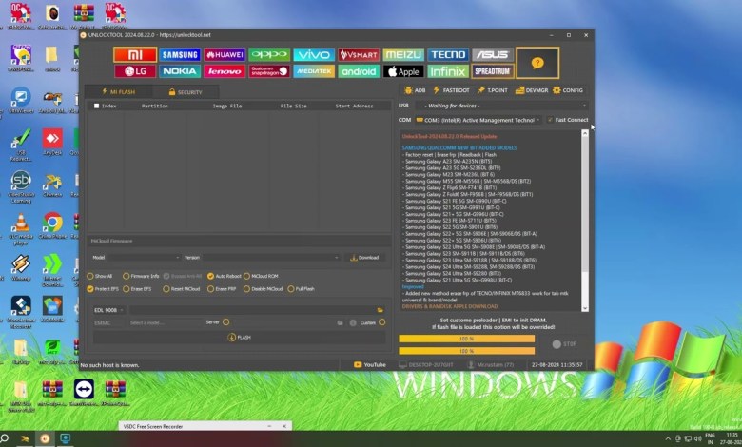Select the Asus brand logo
Screen dimensions: 742x447
click(x=493, y=55)
